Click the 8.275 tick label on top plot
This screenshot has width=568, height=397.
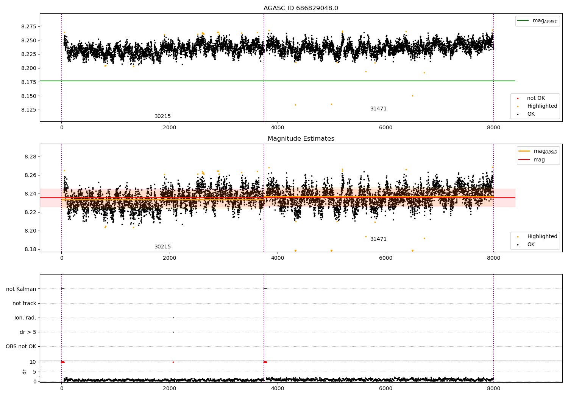coord(28,26)
